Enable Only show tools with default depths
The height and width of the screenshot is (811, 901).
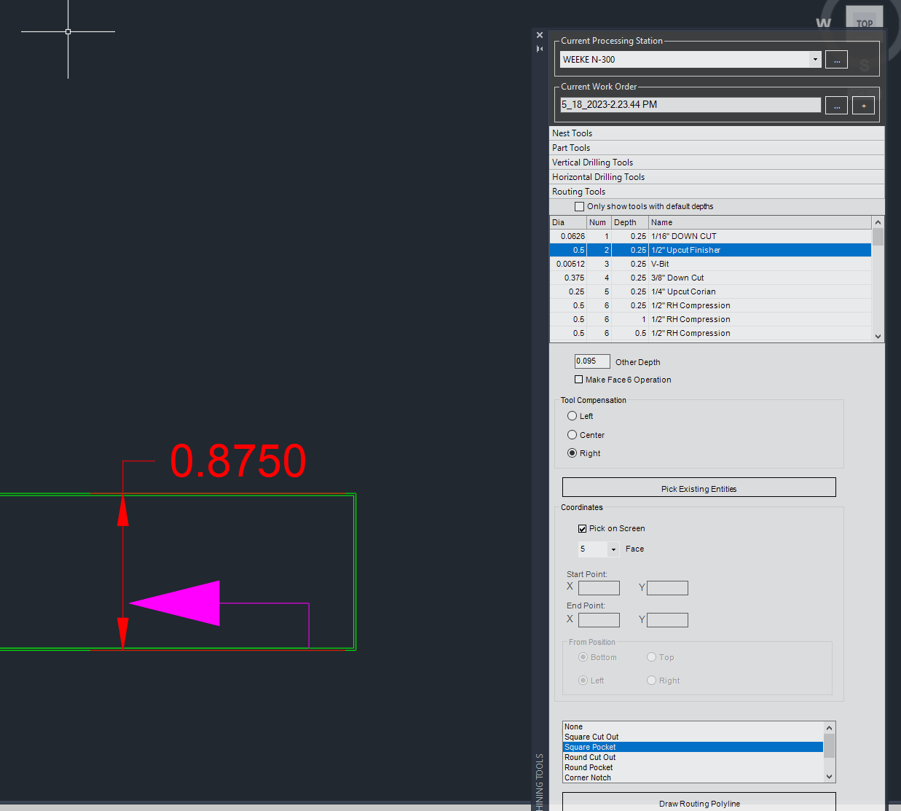point(580,207)
